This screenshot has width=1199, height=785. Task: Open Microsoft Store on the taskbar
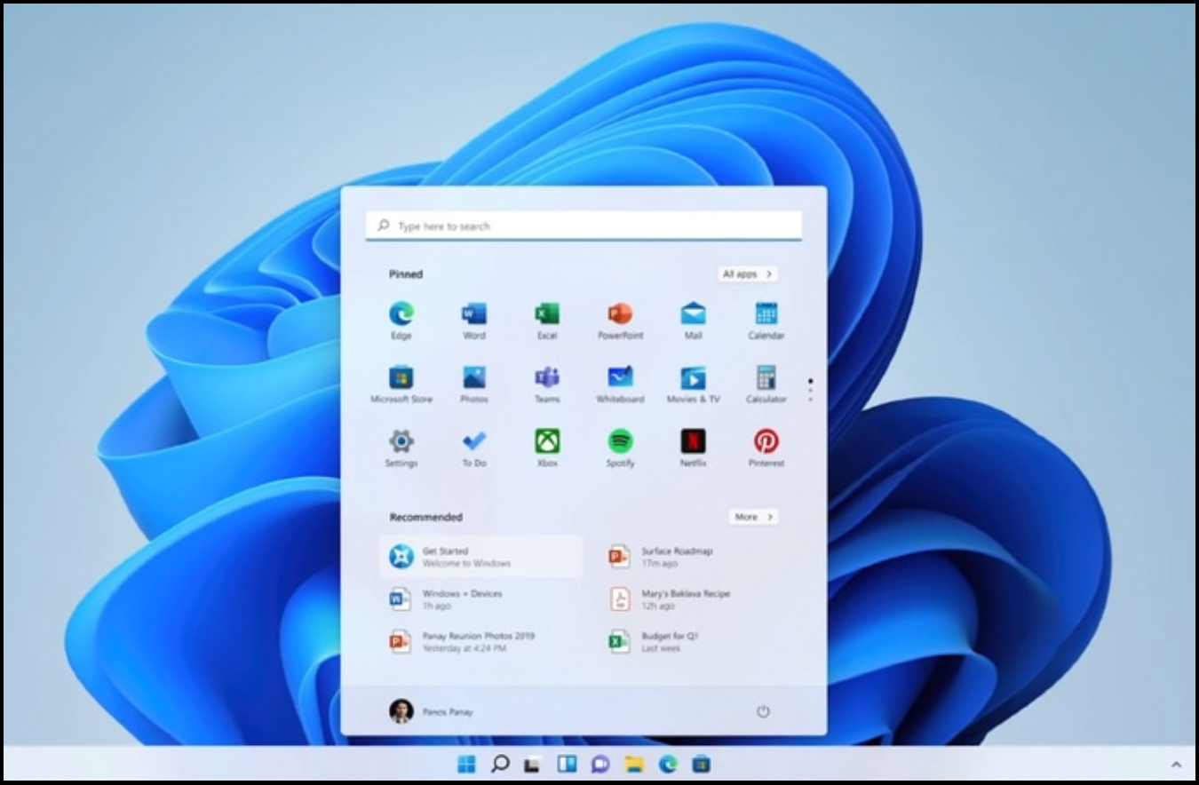pyautogui.click(x=701, y=764)
